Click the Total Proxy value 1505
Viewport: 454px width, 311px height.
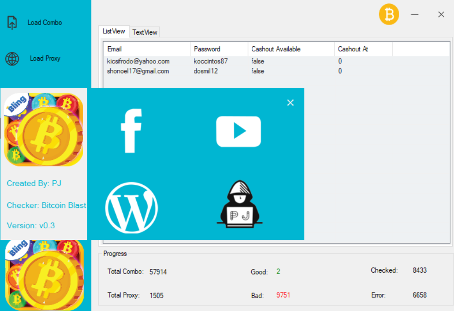click(x=157, y=296)
